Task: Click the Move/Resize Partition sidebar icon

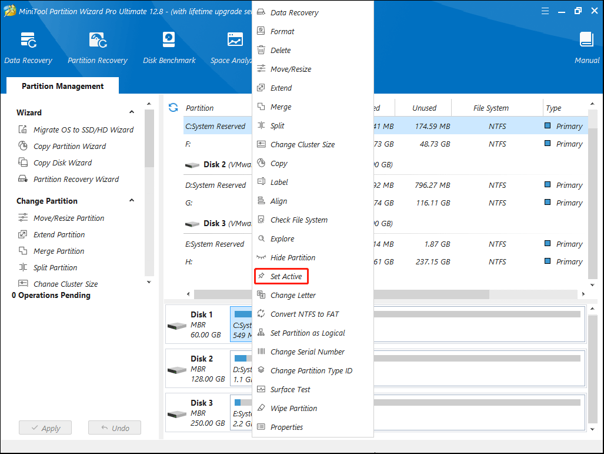Action: pos(23,217)
